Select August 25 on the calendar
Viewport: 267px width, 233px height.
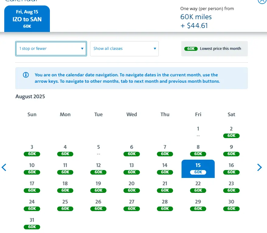[65, 205]
